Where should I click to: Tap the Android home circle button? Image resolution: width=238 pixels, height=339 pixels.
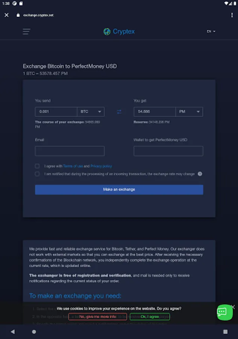[x=34, y=332]
